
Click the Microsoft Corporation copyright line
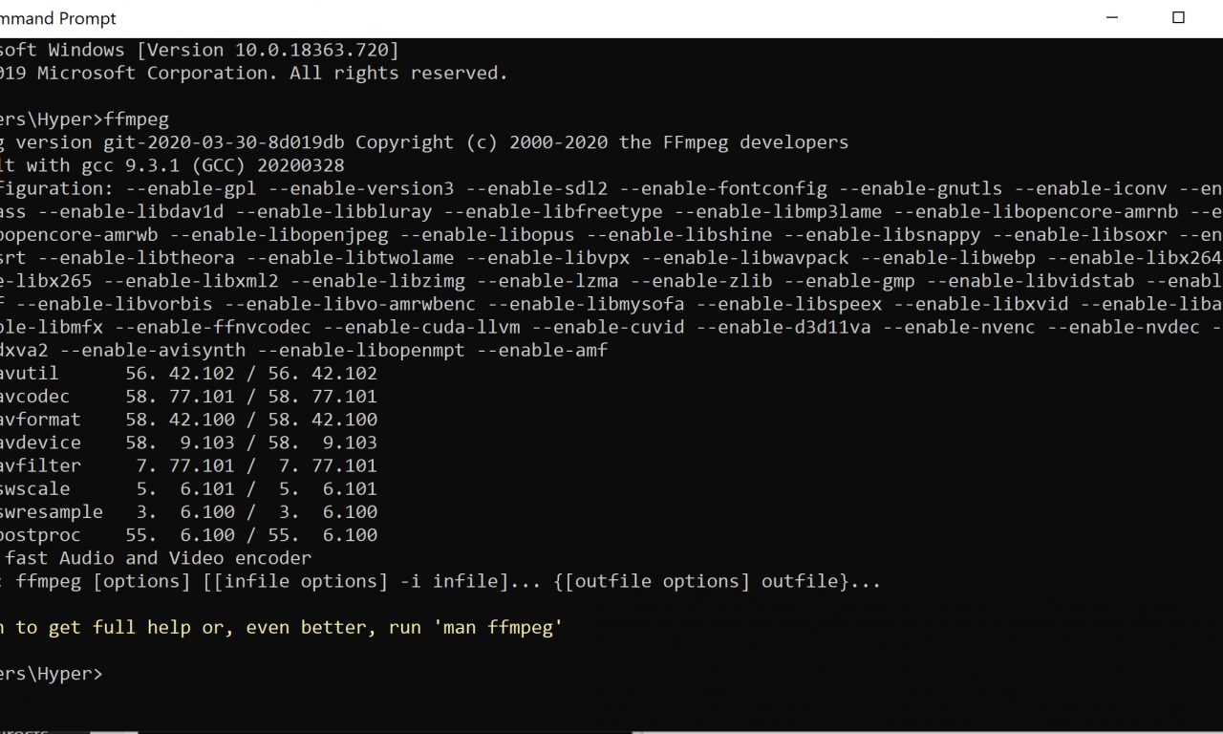pos(253,73)
